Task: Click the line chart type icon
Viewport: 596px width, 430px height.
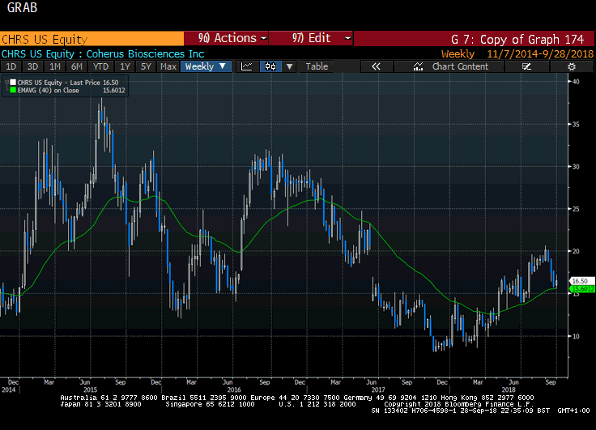Action: pyautogui.click(x=248, y=66)
